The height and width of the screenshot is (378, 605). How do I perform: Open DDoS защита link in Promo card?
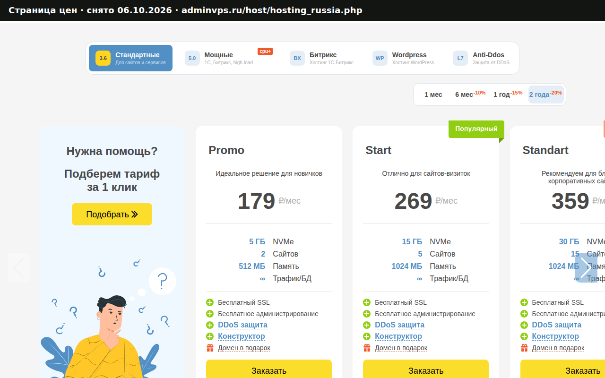coord(242,325)
